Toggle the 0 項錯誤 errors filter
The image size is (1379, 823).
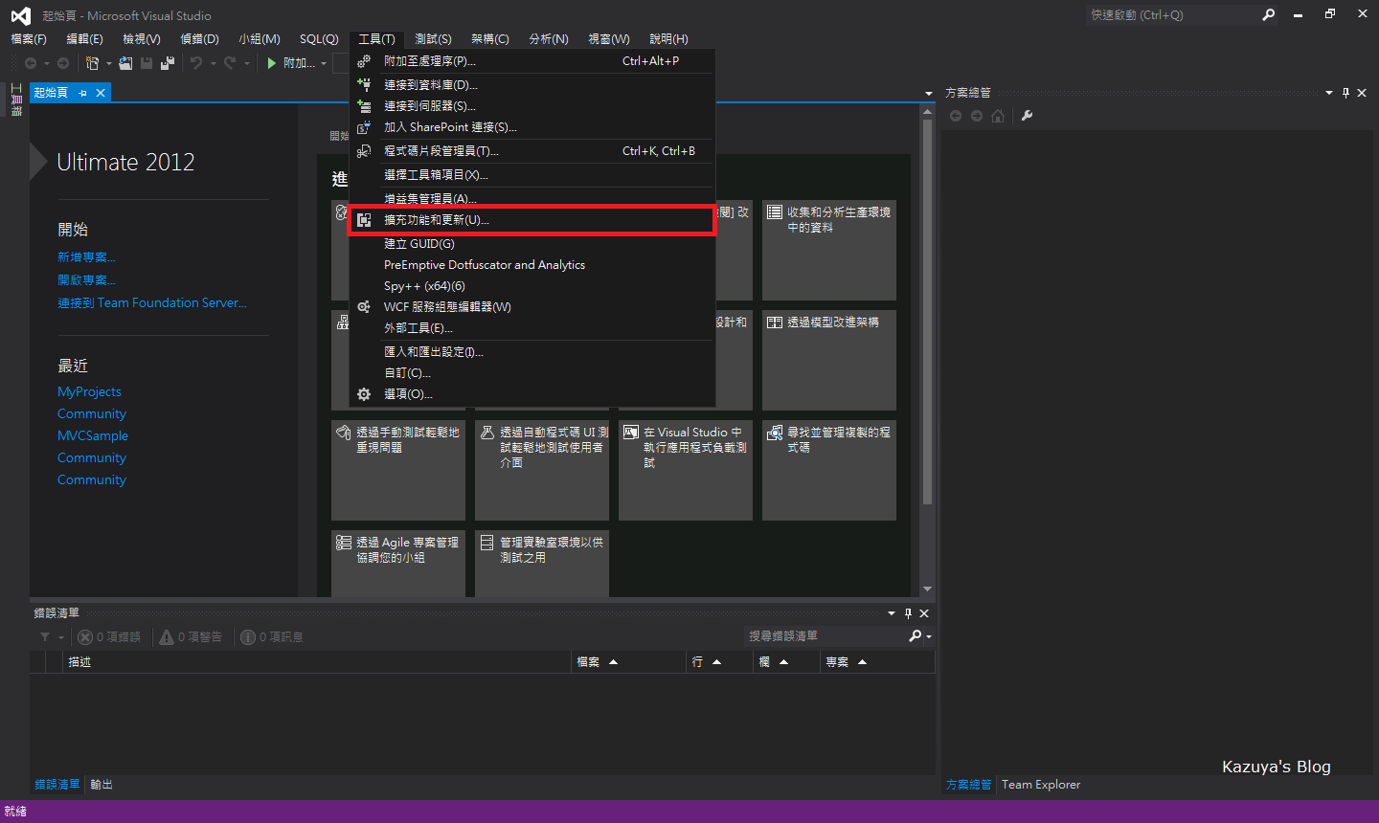pyautogui.click(x=109, y=636)
